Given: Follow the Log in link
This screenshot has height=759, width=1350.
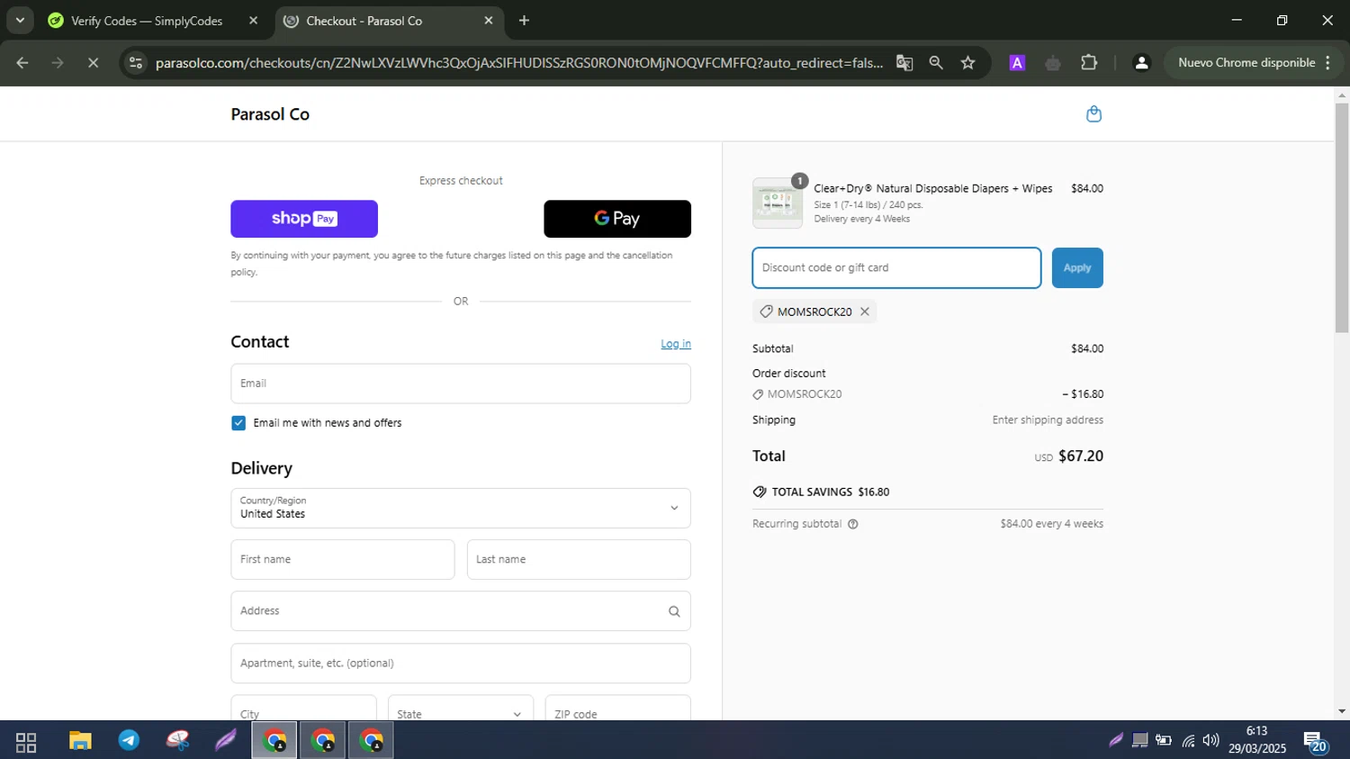Looking at the screenshot, I should [676, 344].
